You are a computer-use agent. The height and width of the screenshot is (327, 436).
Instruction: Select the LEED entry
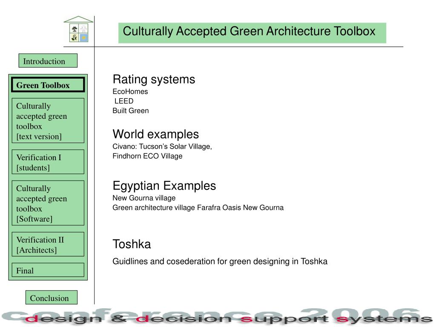pos(124,101)
